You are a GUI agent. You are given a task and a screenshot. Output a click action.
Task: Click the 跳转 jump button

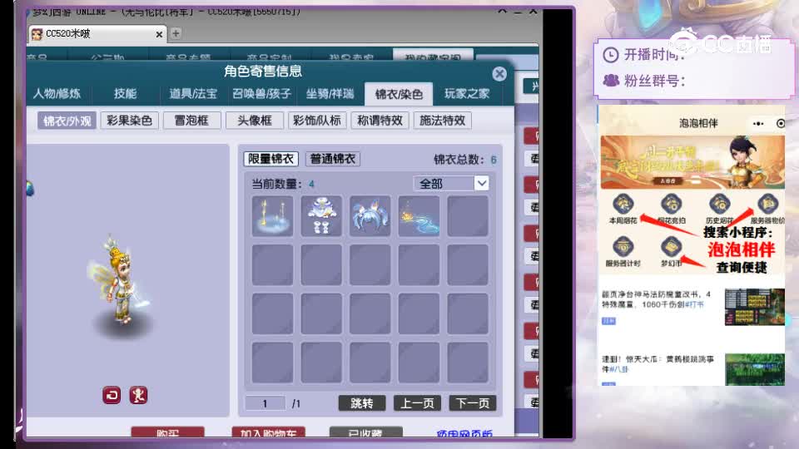point(362,403)
